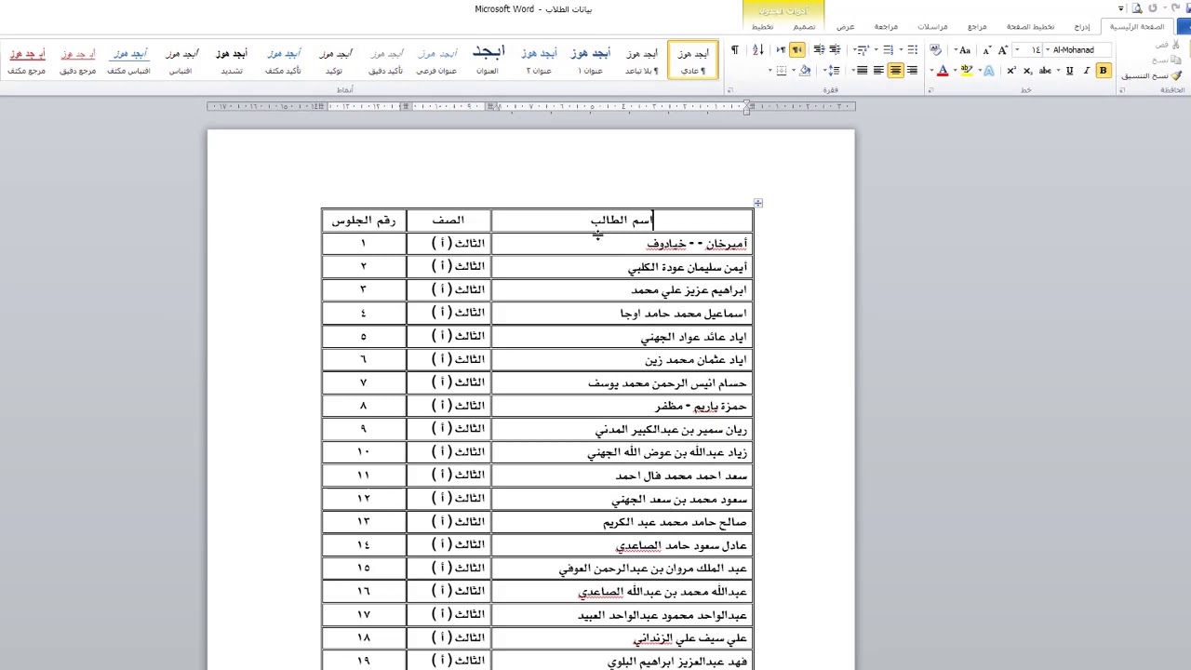Click Grow Font button

coord(1003,49)
